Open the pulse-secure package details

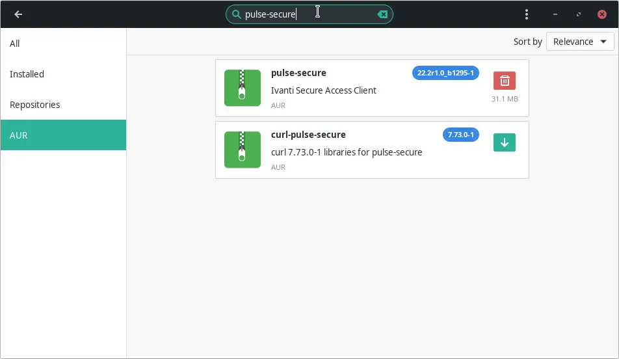coord(298,73)
